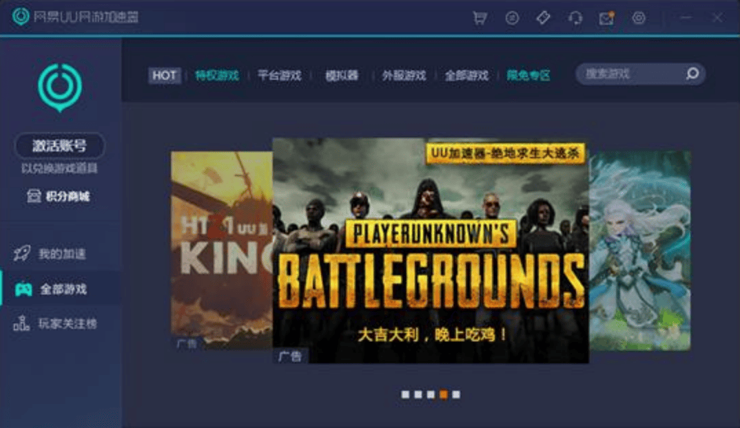Go to 我的加速 in the sidebar
740x428 pixels.
click(x=50, y=254)
